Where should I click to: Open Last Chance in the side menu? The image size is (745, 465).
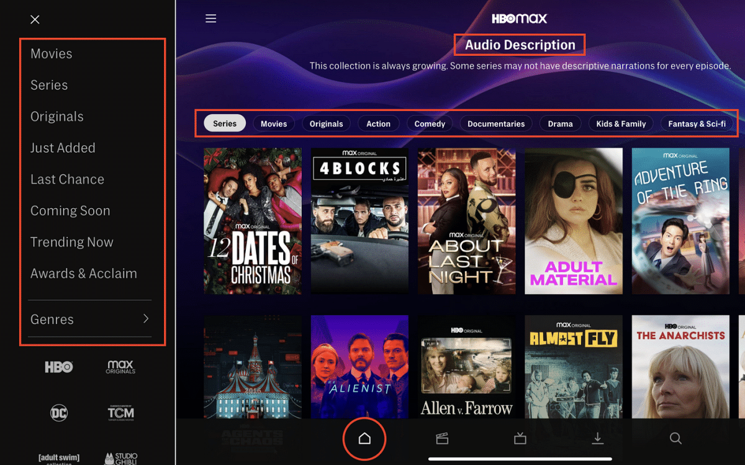pyautogui.click(x=67, y=180)
